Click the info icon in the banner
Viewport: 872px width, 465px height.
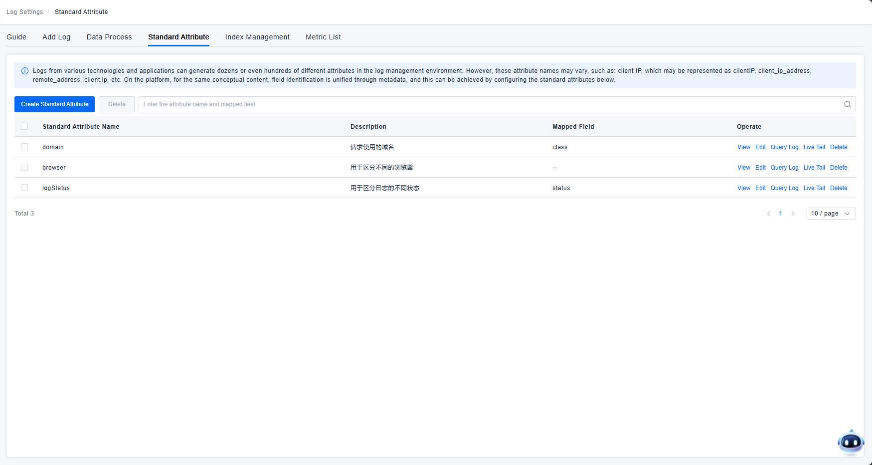click(25, 71)
